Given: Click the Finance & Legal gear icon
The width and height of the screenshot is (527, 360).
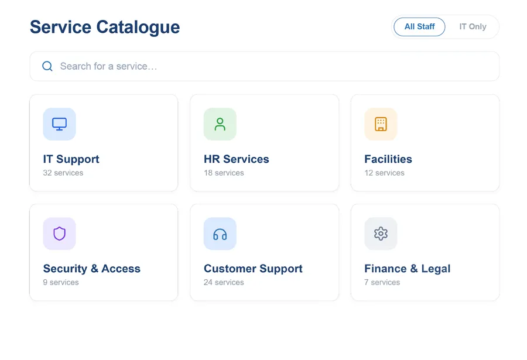Looking at the screenshot, I should point(381,234).
